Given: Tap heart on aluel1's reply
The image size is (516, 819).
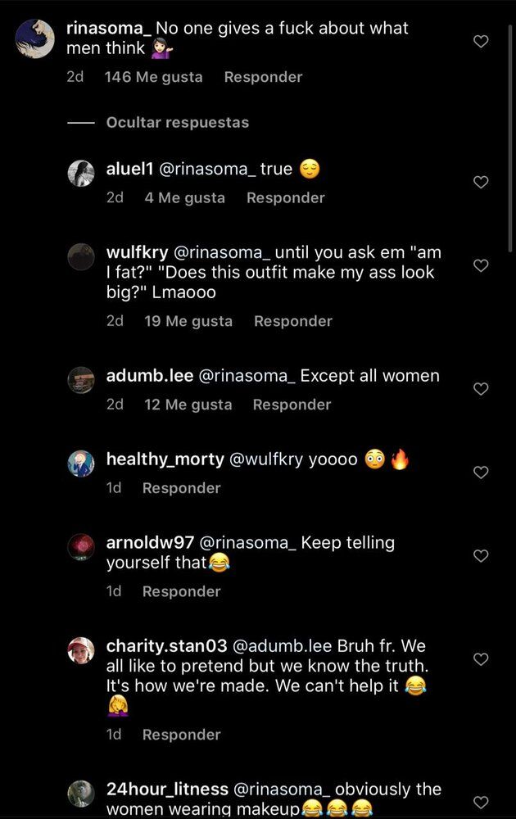Looking at the screenshot, I should (x=481, y=182).
